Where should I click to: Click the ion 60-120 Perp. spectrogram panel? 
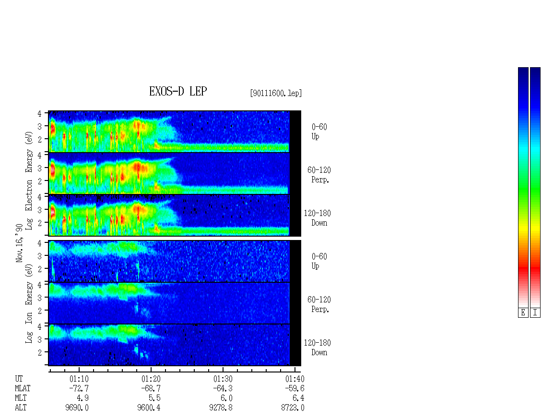click(x=175, y=303)
